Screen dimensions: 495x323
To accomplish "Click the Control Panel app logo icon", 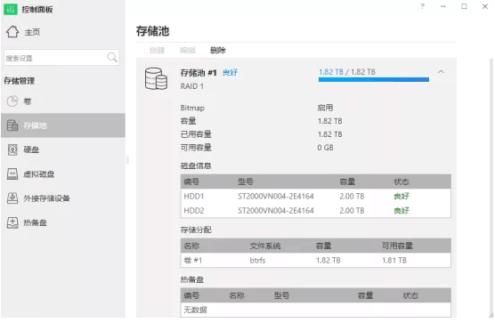I will [x=11, y=9].
